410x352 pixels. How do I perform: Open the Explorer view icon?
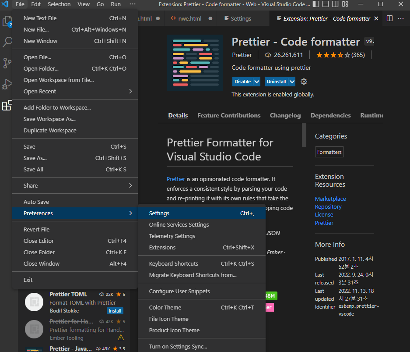pyautogui.click(x=7, y=21)
